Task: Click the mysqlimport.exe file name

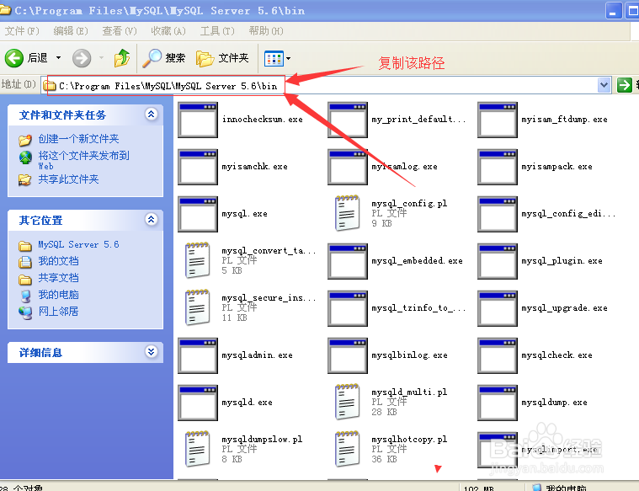Action: 560,450
